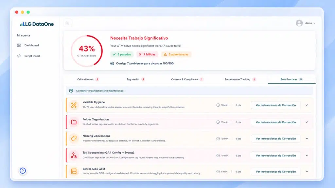Click the clock icon in Variable Hygiene row

tap(218, 105)
